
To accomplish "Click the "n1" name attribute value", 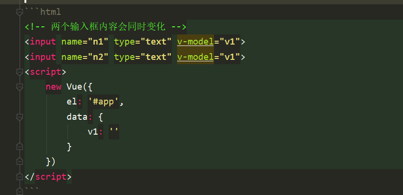I will (x=98, y=42).
